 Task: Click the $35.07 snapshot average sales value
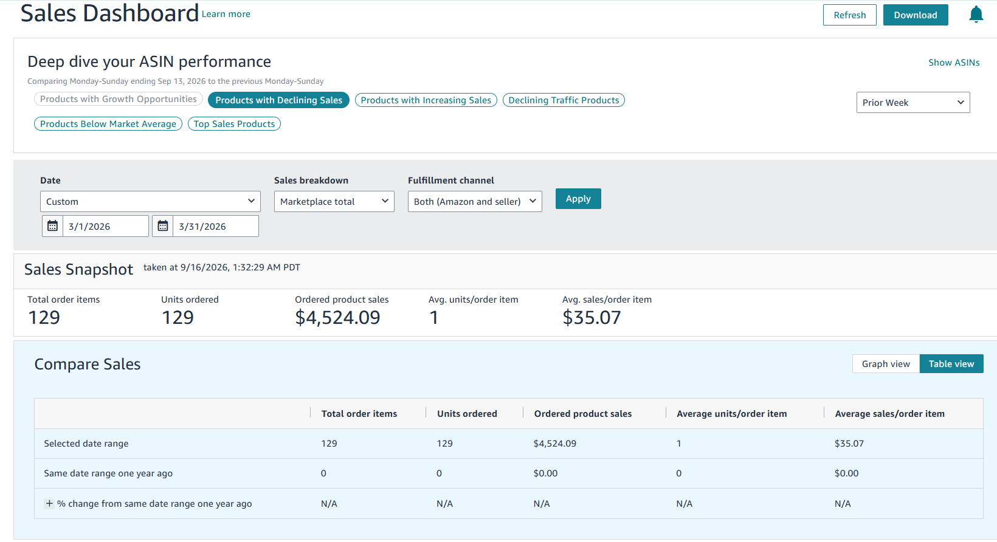(592, 317)
